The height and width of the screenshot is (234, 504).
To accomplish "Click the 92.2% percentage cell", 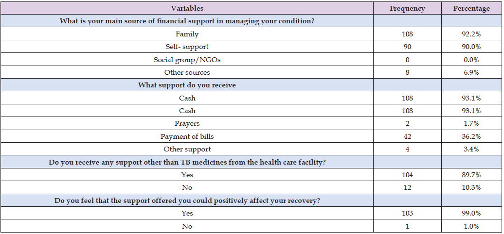I will tap(471, 34).
